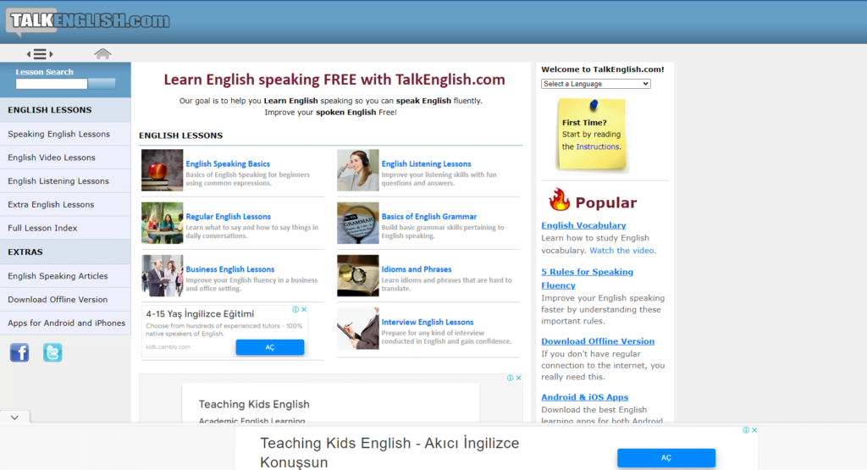Viewport: 867px width, 470px height.
Task: Expand the Select a Language dropdown
Action: (595, 84)
